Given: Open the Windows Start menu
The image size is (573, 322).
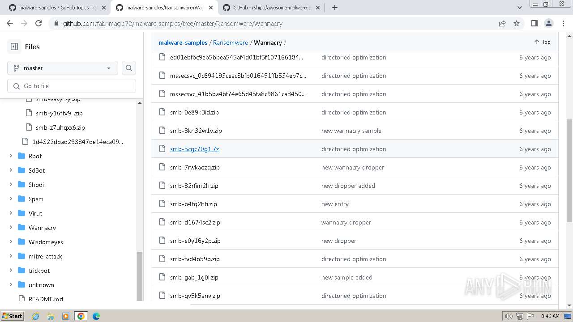Looking at the screenshot, I should tap(13, 316).
